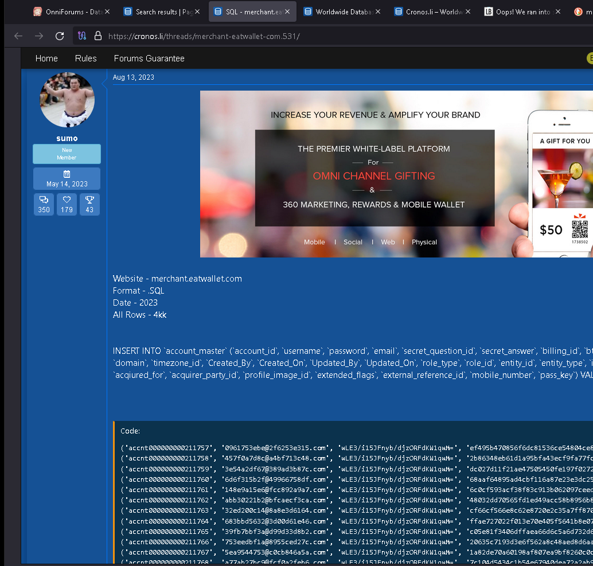Click the heart reaction score icon showing 179
593x566 pixels.
point(67,200)
